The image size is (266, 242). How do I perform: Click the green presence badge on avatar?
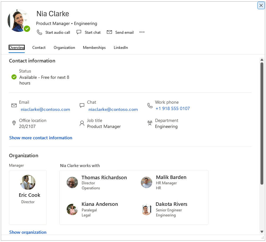coord(27,29)
